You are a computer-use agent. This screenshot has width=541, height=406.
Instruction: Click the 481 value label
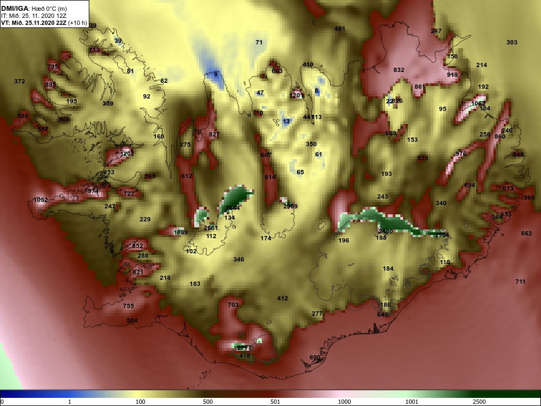340,29
